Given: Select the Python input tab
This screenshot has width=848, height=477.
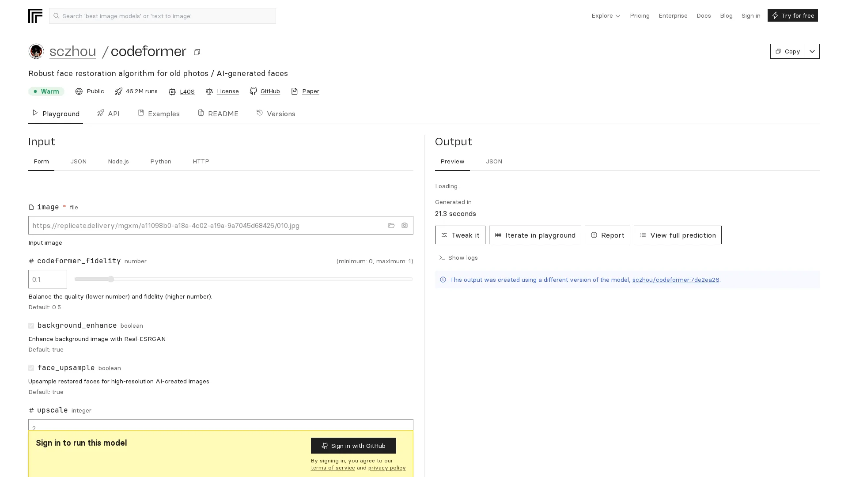Looking at the screenshot, I should (x=161, y=162).
